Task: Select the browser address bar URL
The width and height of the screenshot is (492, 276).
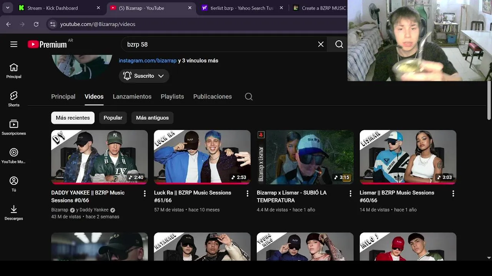Action: (98, 24)
